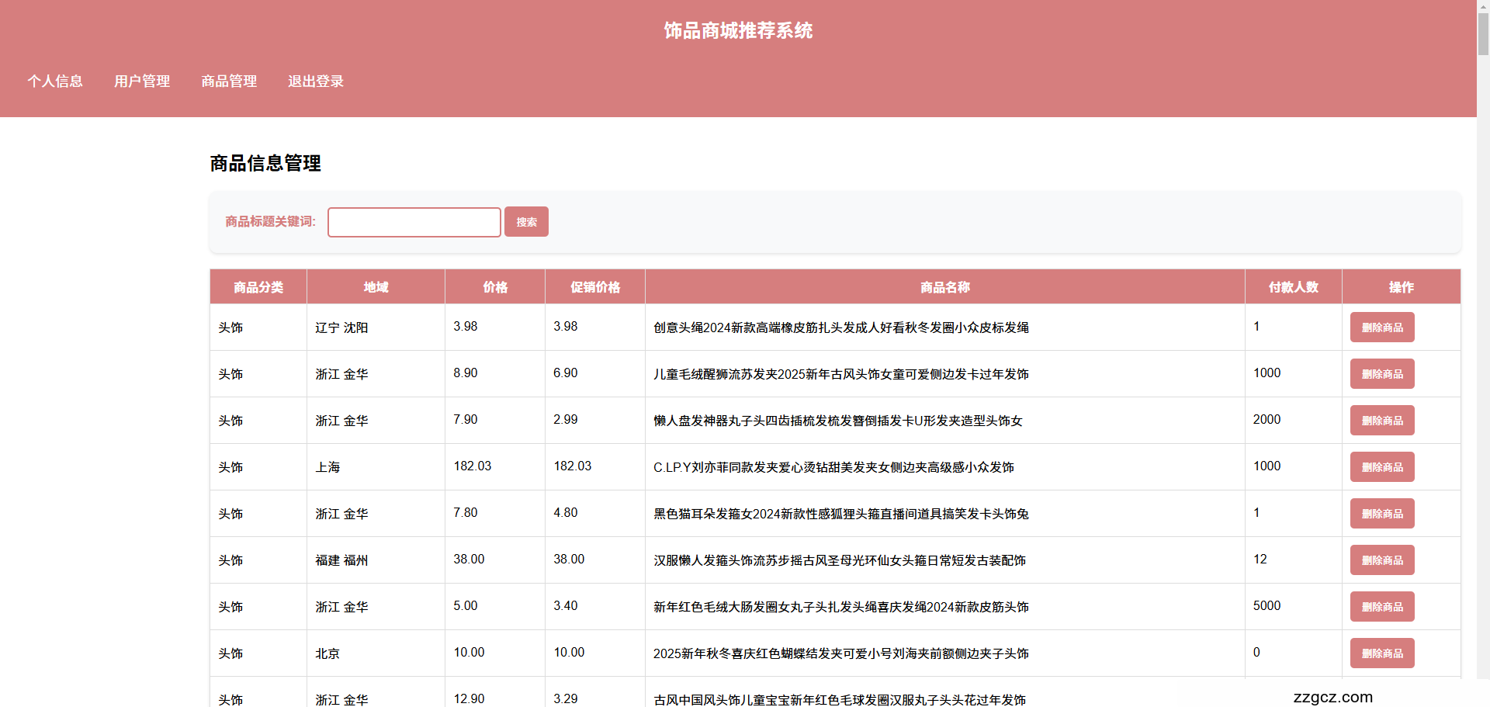Delete the 黑色猫耳朵发箍 product
Viewport: 1490px width, 707px height.
(1382, 513)
